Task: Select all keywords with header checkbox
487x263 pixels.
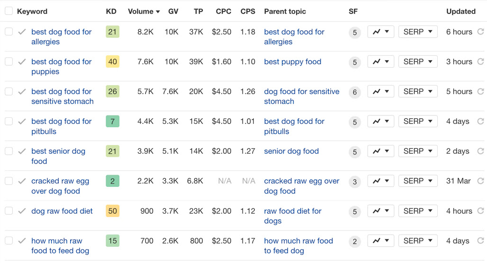Action: (x=9, y=11)
